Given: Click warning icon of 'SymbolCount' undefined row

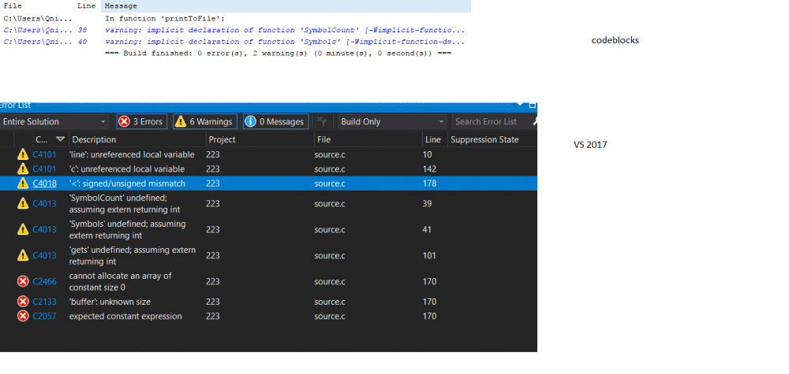Looking at the screenshot, I should tap(23, 203).
